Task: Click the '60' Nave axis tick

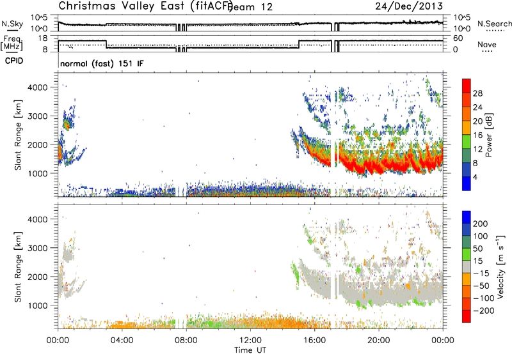Action: click(458, 38)
